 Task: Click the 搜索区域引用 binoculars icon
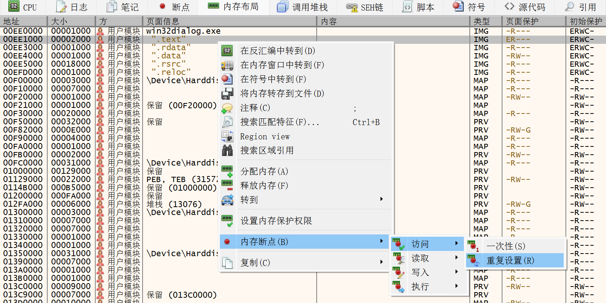tap(227, 151)
